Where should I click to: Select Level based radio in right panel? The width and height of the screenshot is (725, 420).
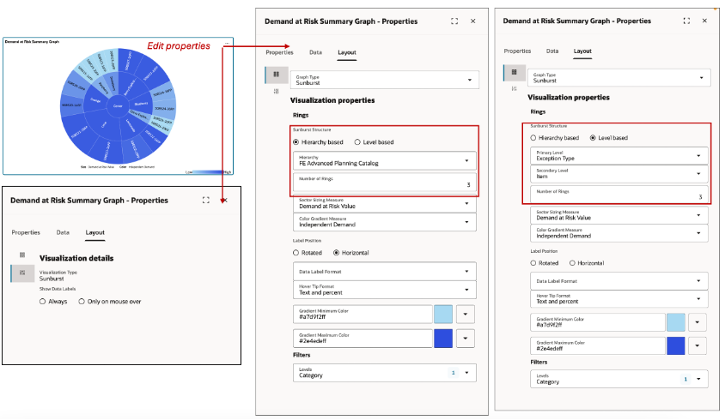(x=593, y=138)
